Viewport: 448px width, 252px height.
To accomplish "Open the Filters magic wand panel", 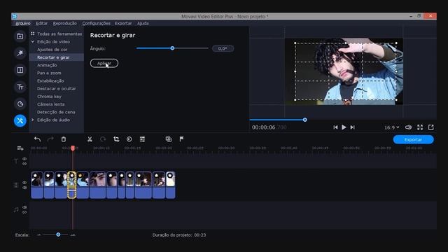I will pos(20,53).
